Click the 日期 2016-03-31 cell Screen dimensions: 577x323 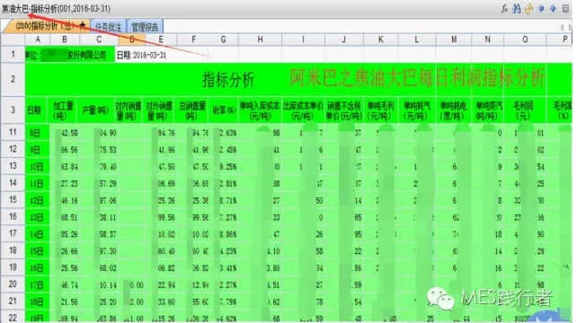click(161, 55)
